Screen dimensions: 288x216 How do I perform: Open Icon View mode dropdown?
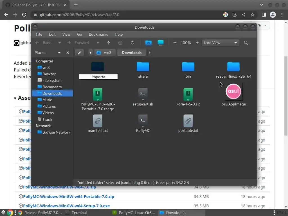(x=220, y=43)
